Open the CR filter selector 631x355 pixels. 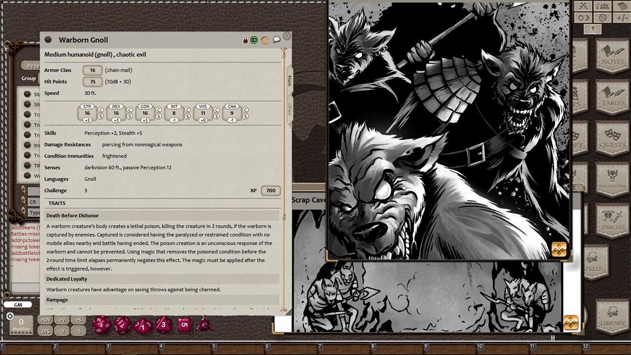click(33, 202)
